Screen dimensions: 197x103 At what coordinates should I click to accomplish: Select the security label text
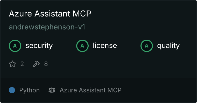coord(39,46)
